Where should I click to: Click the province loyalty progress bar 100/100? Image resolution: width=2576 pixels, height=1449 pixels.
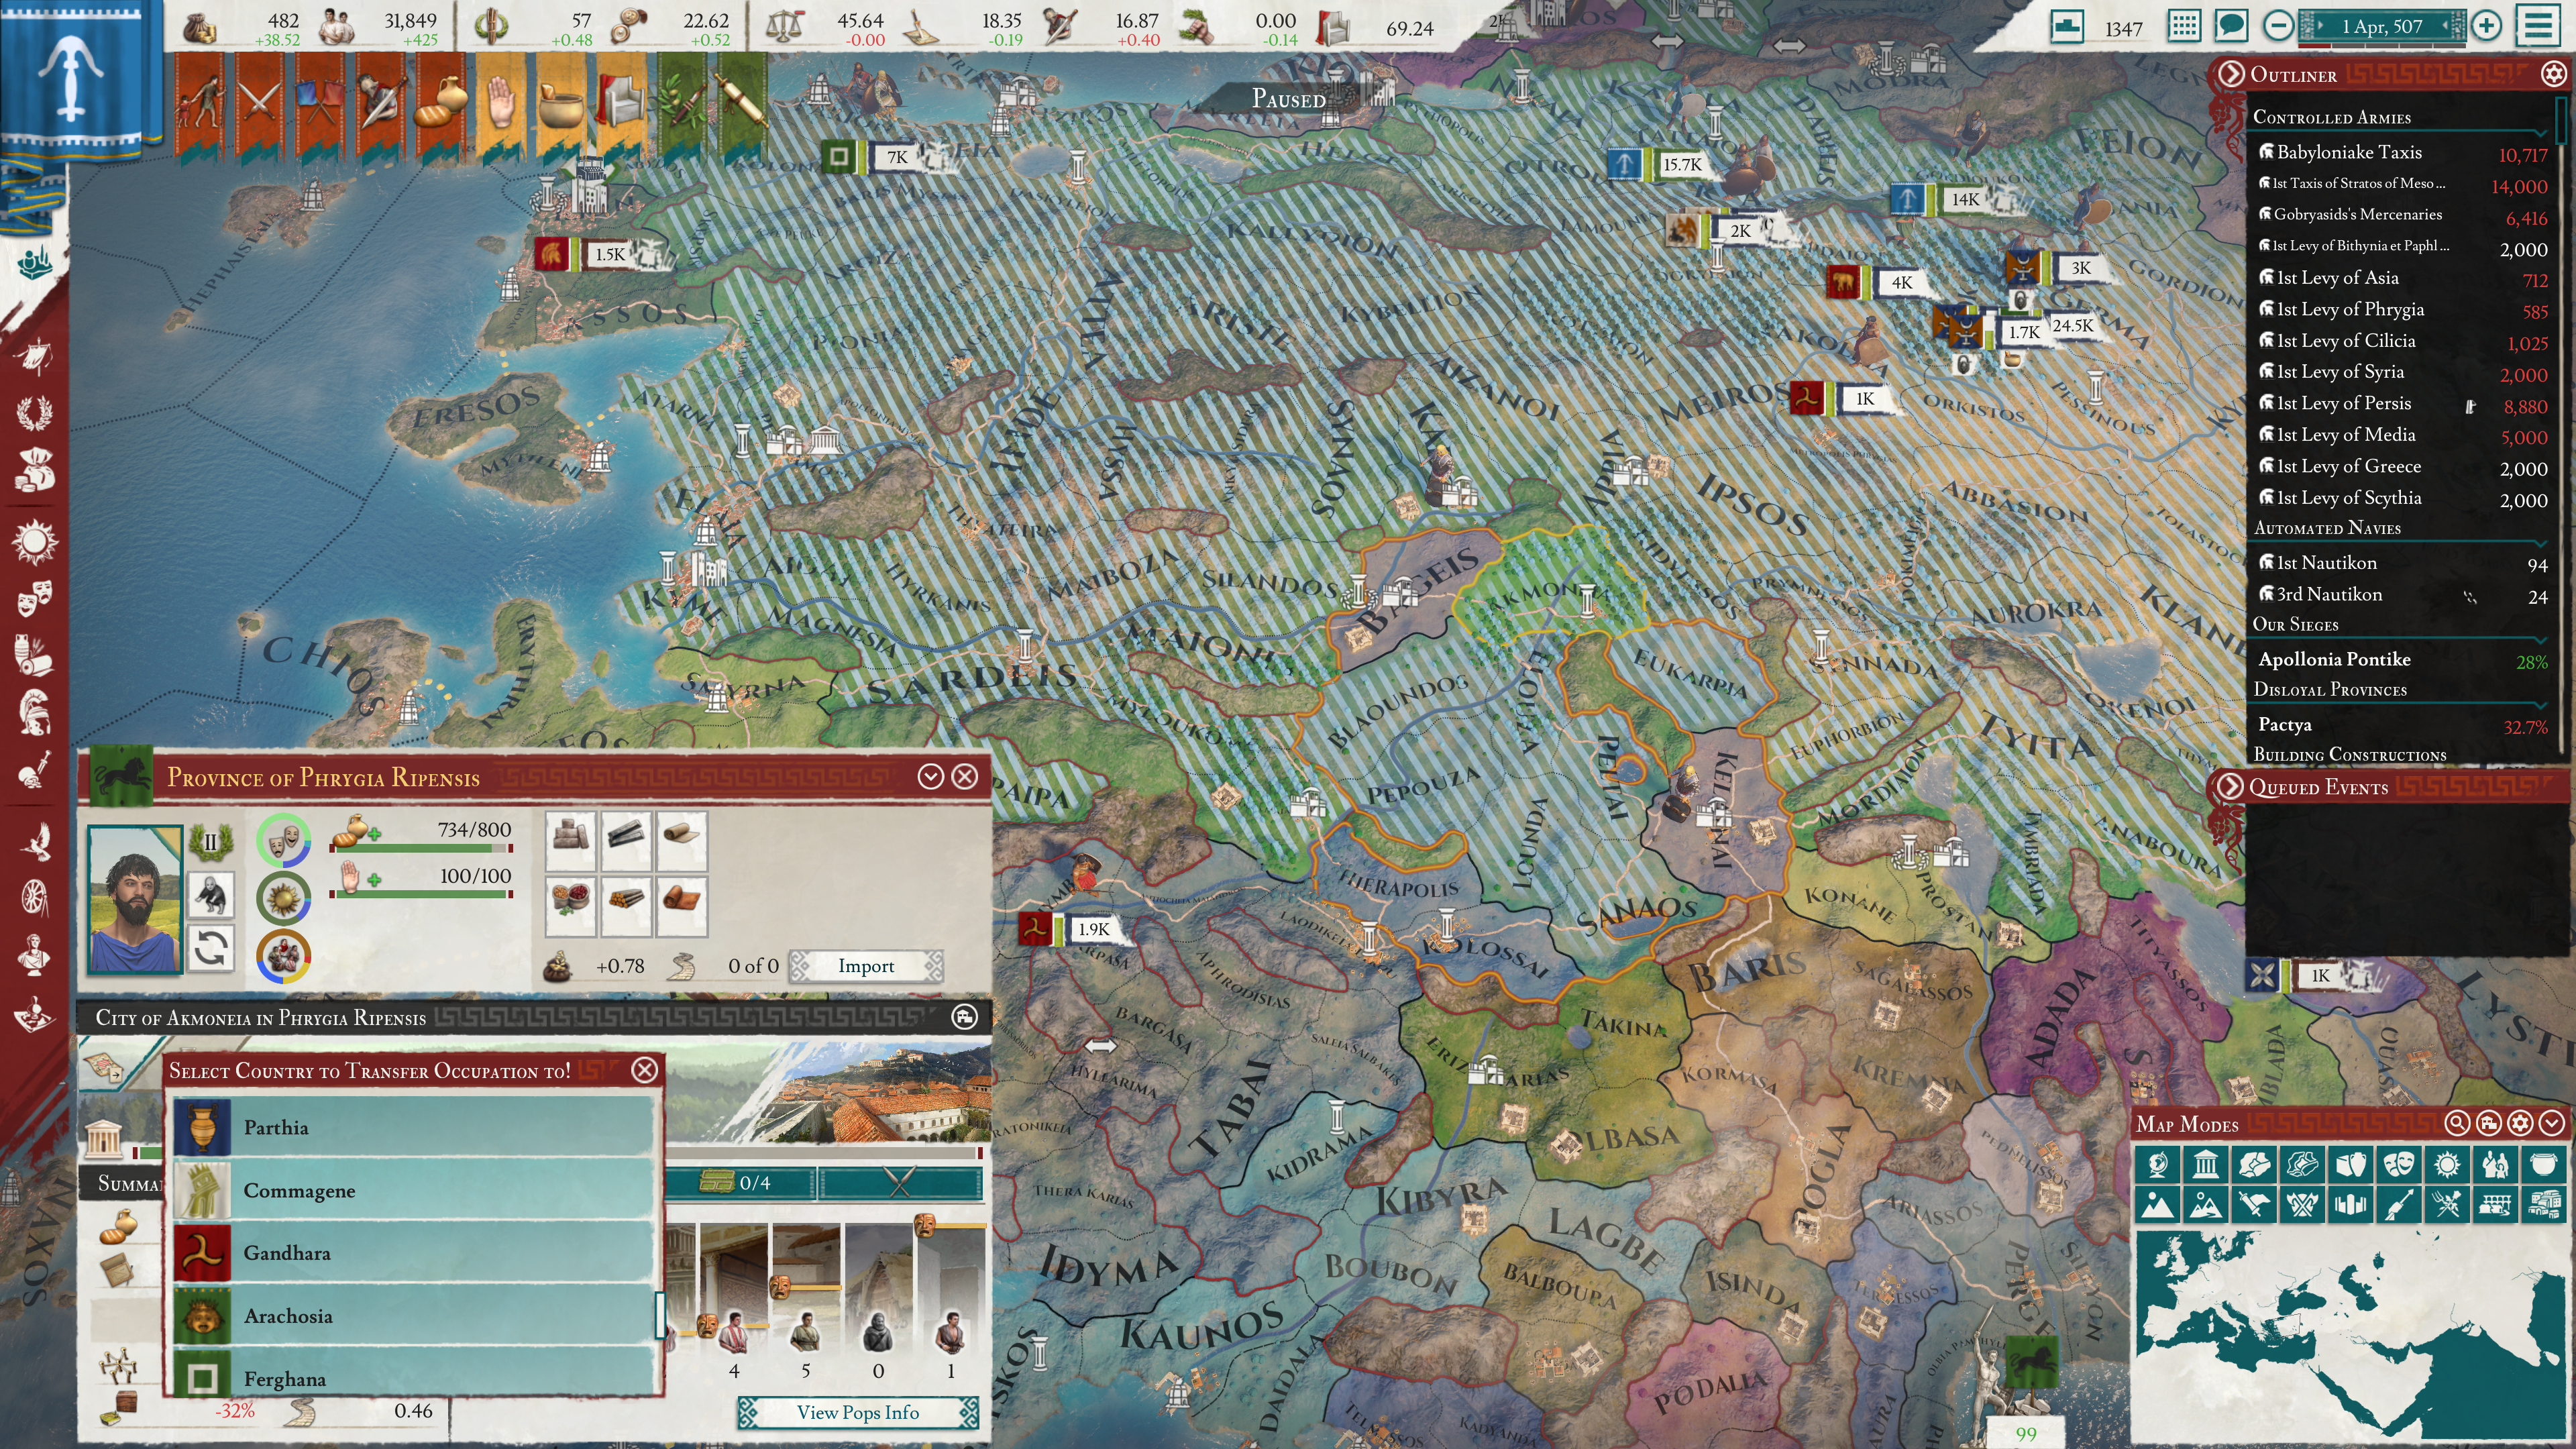(421, 894)
